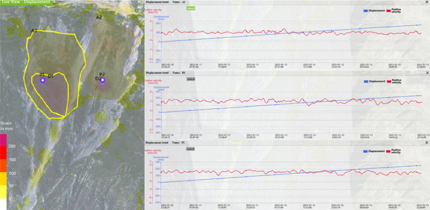The image size is (430, 210).
Task: Click the green Default button in A1 chart
Action: [191, 8]
